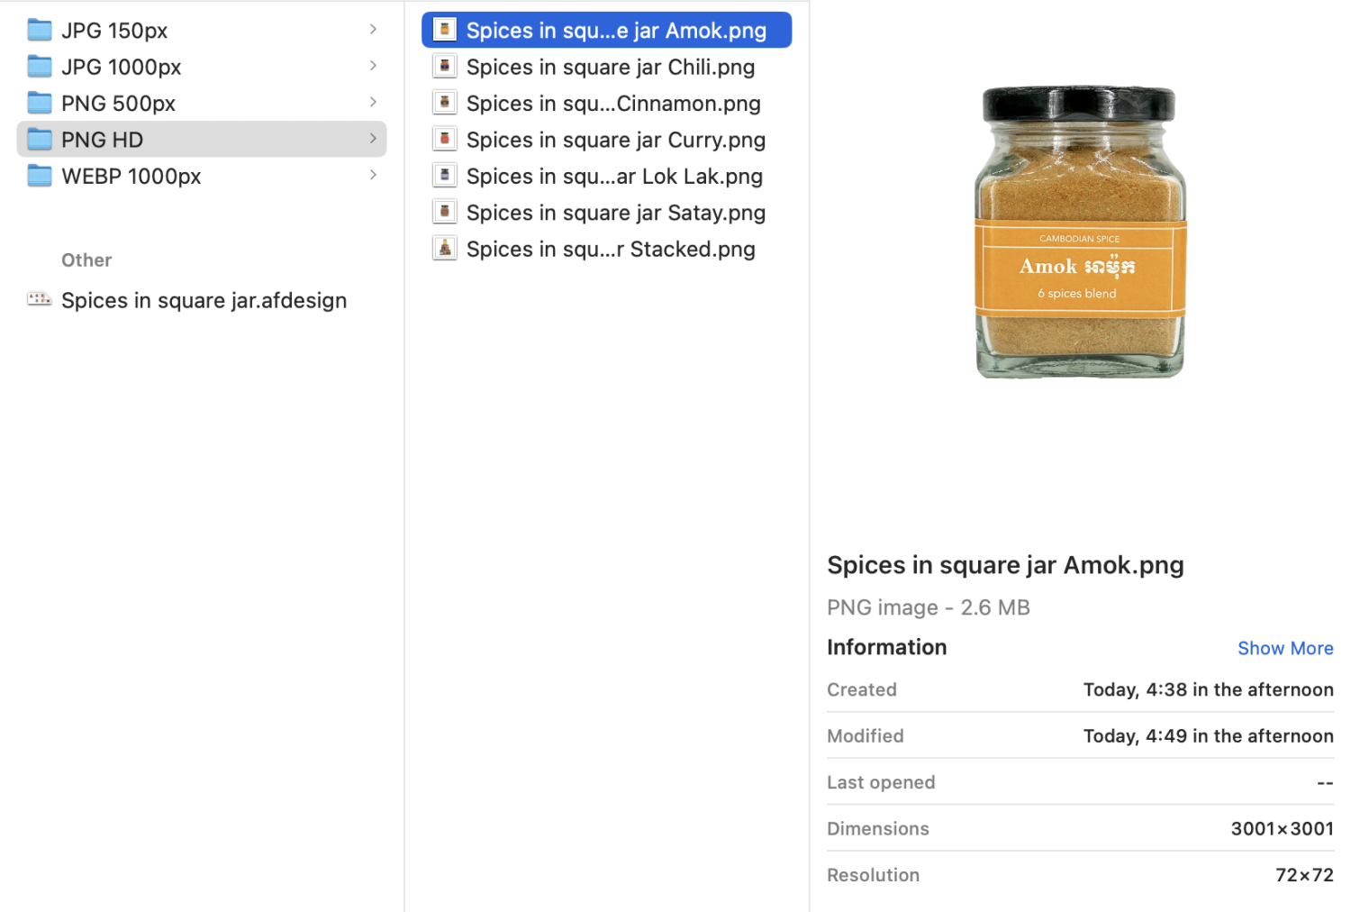Open Spices in square jar.afdesign file
This screenshot has width=1351, height=912.
tap(204, 300)
